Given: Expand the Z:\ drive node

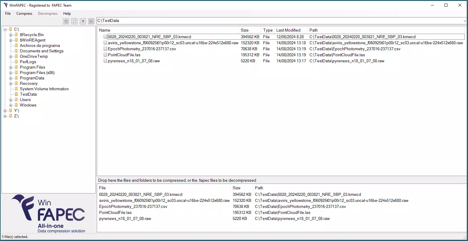Looking at the screenshot, I should [5, 116].
